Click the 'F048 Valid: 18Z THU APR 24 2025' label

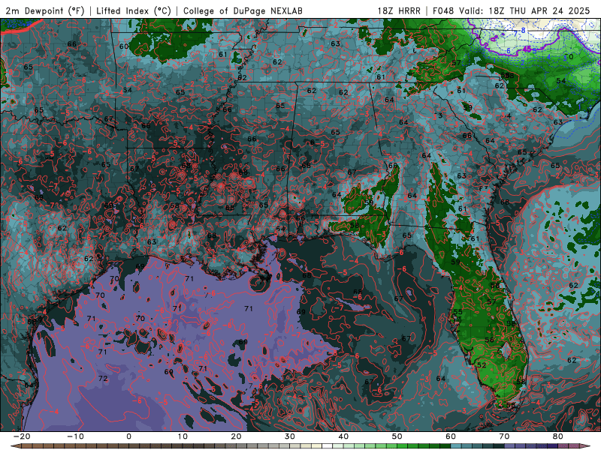coord(512,10)
